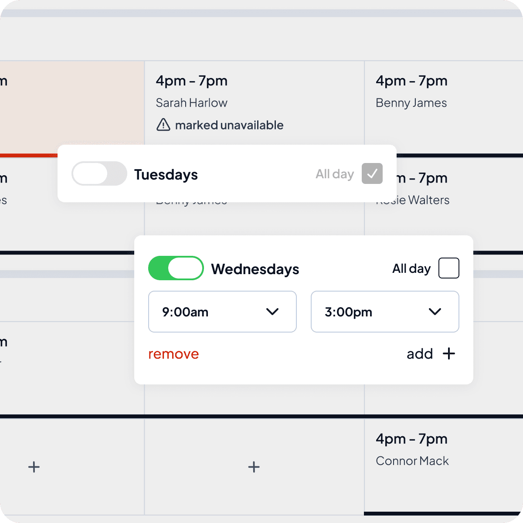
Task: Click the chevron icon in the 9:00am field
Action: tap(272, 312)
